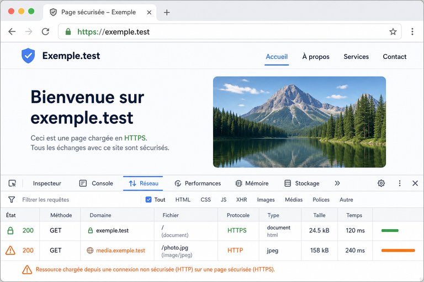Filter requests by Polices
Viewport: 424px width, 282px height.
coord(321,200)
